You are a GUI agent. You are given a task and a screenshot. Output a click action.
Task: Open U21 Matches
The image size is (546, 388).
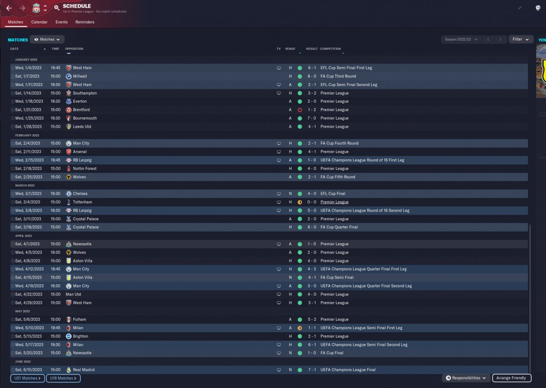[27, 378]
